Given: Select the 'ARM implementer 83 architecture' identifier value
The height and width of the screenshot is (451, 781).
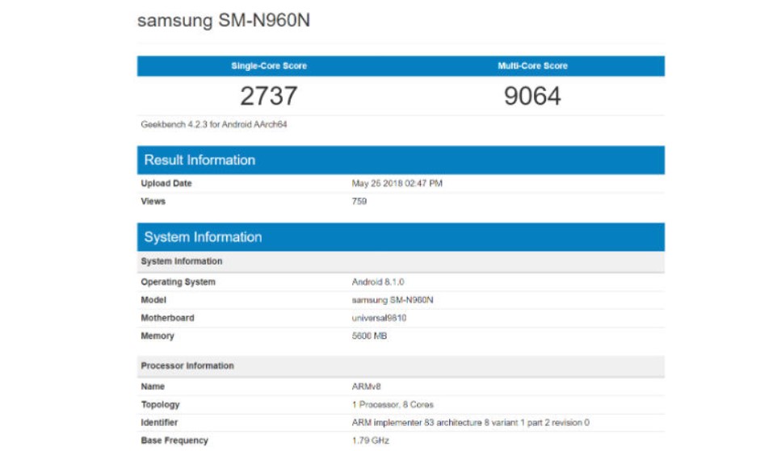Looking at the screenshot, I should 471,422.
